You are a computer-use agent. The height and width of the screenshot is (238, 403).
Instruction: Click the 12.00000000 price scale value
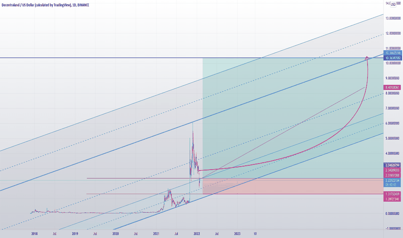(393, 33)
